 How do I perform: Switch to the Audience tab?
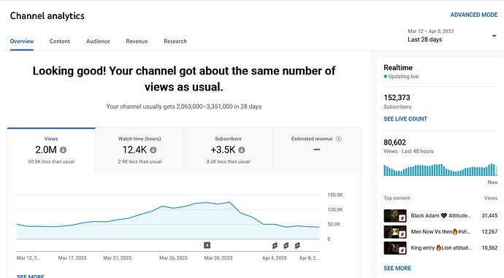click(98, 41)
